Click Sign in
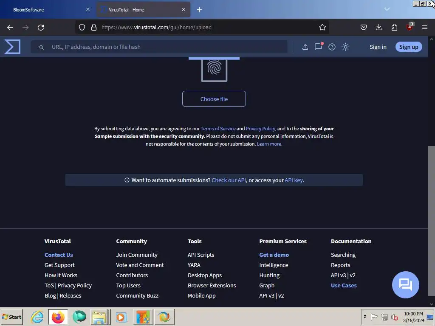The height and width of the screenshot is (326, 435). coord(378,47)
